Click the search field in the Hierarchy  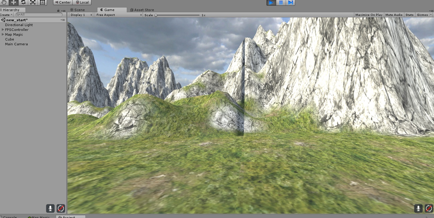[x=39, y=14]
